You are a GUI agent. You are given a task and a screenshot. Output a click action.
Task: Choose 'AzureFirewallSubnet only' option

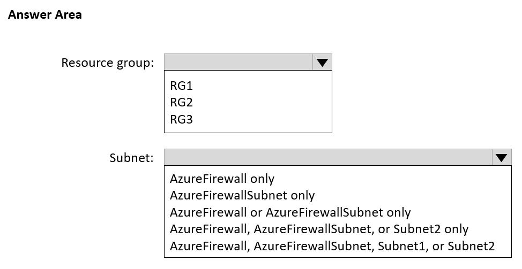pyautogui.click(x=242, y=195)
